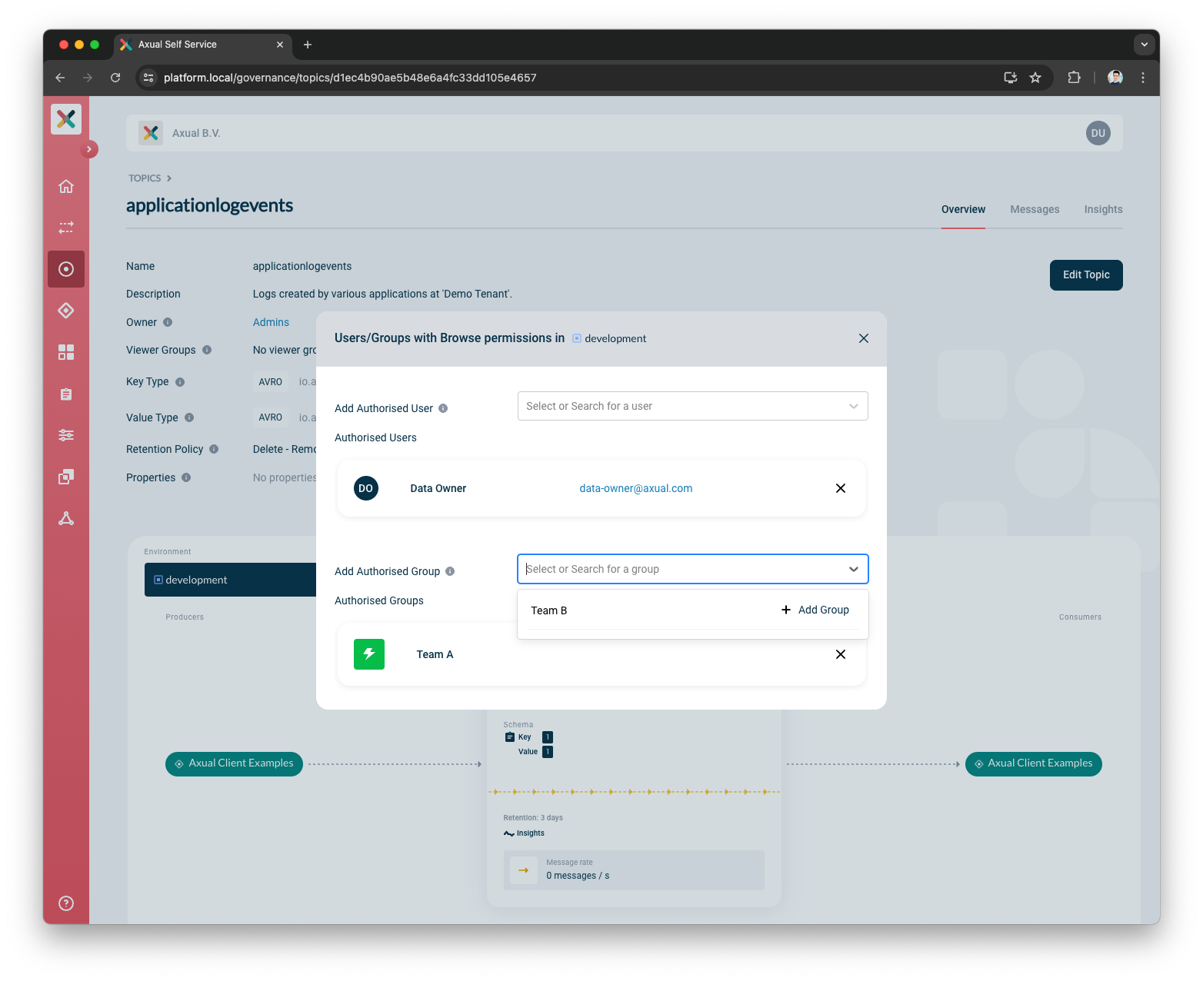Open the Topics icon in sidebar
The image size is (1203, 981).
[x=66, y=269]
